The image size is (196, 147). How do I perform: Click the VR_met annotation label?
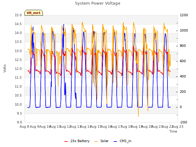(x=34, y=13)
